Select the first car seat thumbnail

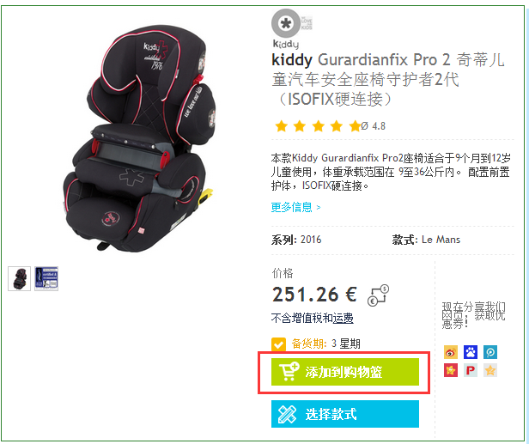(x=19, y=278)
